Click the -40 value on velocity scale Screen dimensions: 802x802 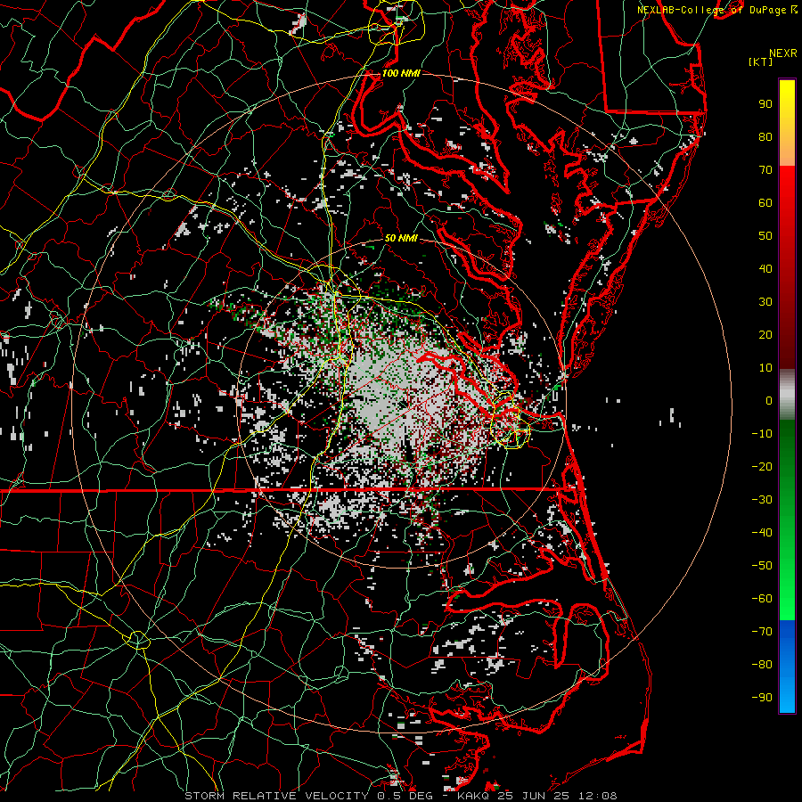click(762, 533)
